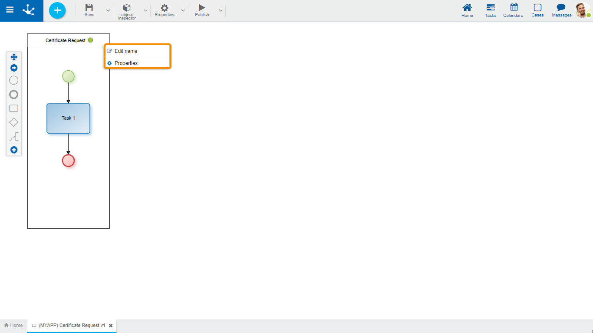Image resolution: width=593 pixels, height=333 pixels.
Task: Click the blue plus create button
Action: pos(57,10)
